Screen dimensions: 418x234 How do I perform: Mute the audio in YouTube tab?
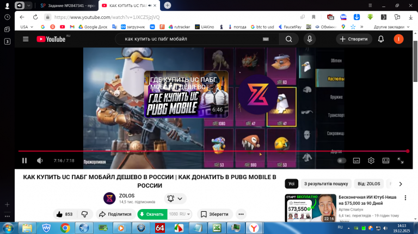click(x=150, y=5)
